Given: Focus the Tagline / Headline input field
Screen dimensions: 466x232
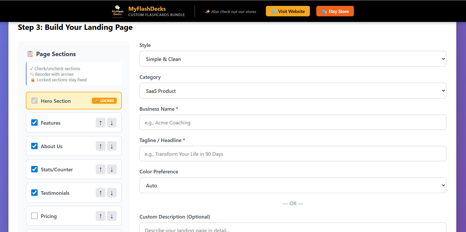Looking at the screenshot, I should click(293, 154).
